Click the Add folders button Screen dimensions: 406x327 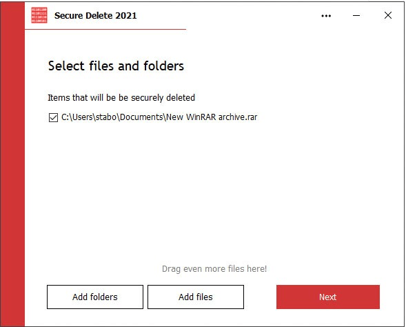(x=95, y=297)
